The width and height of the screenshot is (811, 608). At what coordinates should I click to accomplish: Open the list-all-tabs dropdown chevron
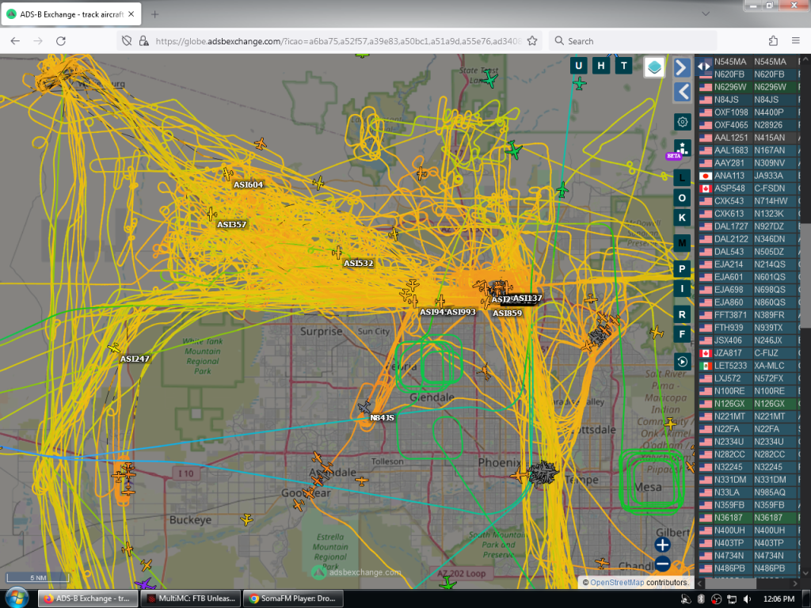point(706,14)
